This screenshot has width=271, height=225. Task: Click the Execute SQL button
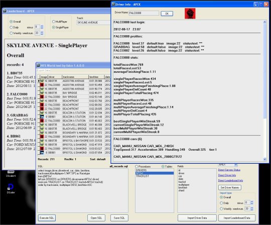pos(47,218)
